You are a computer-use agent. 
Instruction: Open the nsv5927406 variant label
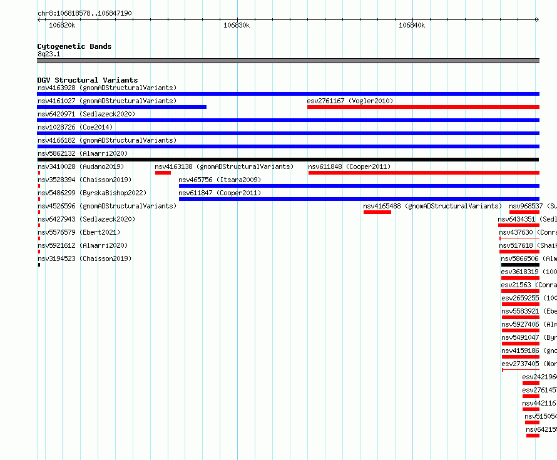pos(529,324)
